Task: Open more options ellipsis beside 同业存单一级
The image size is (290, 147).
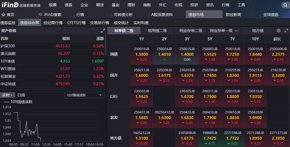Action: [x=237, y=31]
